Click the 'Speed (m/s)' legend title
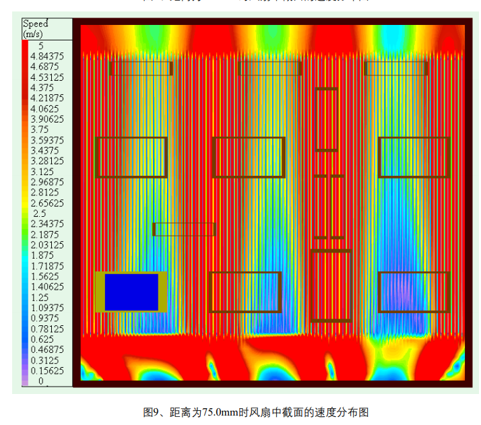The height and width of the screenshot is (425, 481). 36,28
